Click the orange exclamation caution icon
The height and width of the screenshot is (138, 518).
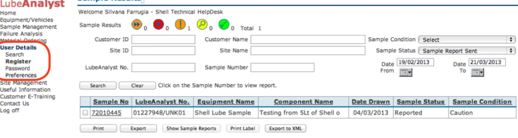(x=180, y=25)
